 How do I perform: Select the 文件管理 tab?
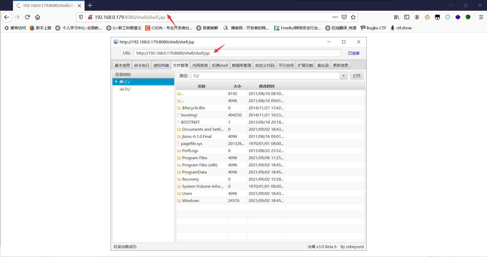181,65
